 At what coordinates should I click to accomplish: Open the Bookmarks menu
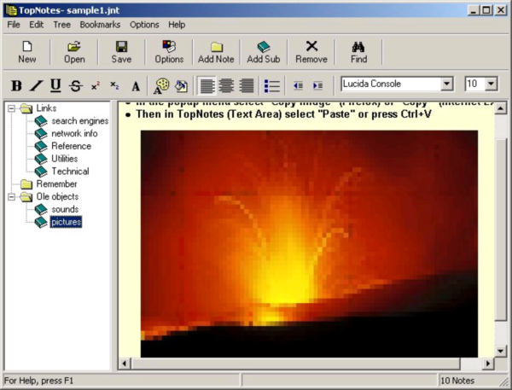[101, 25]
